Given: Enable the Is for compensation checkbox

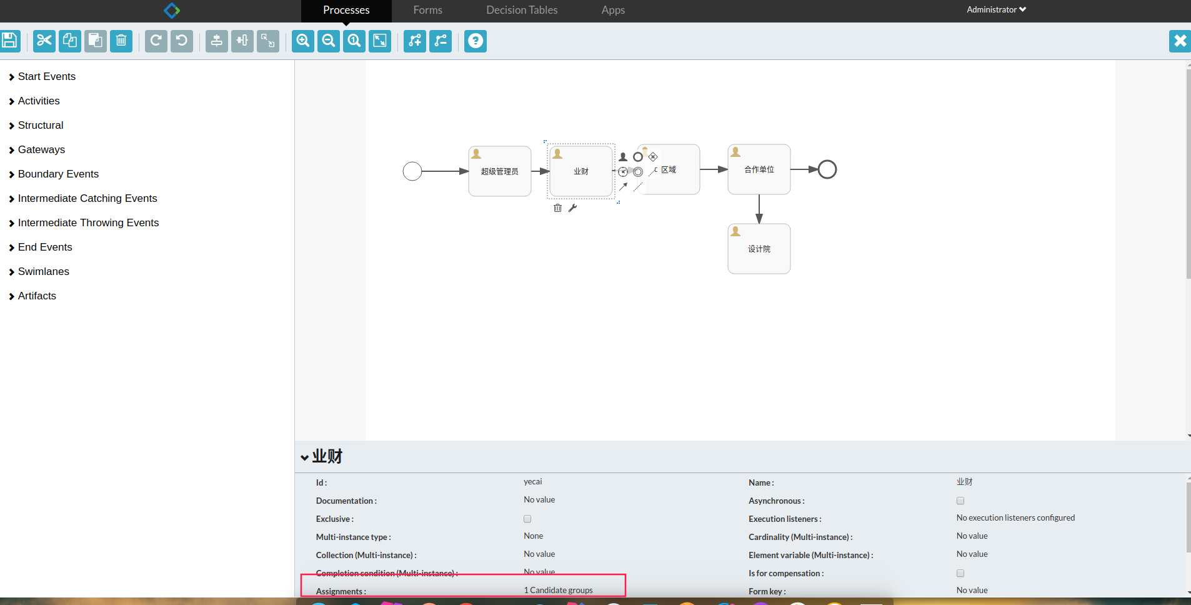Looking at the screenshot, I should click(x=960, y=573).
